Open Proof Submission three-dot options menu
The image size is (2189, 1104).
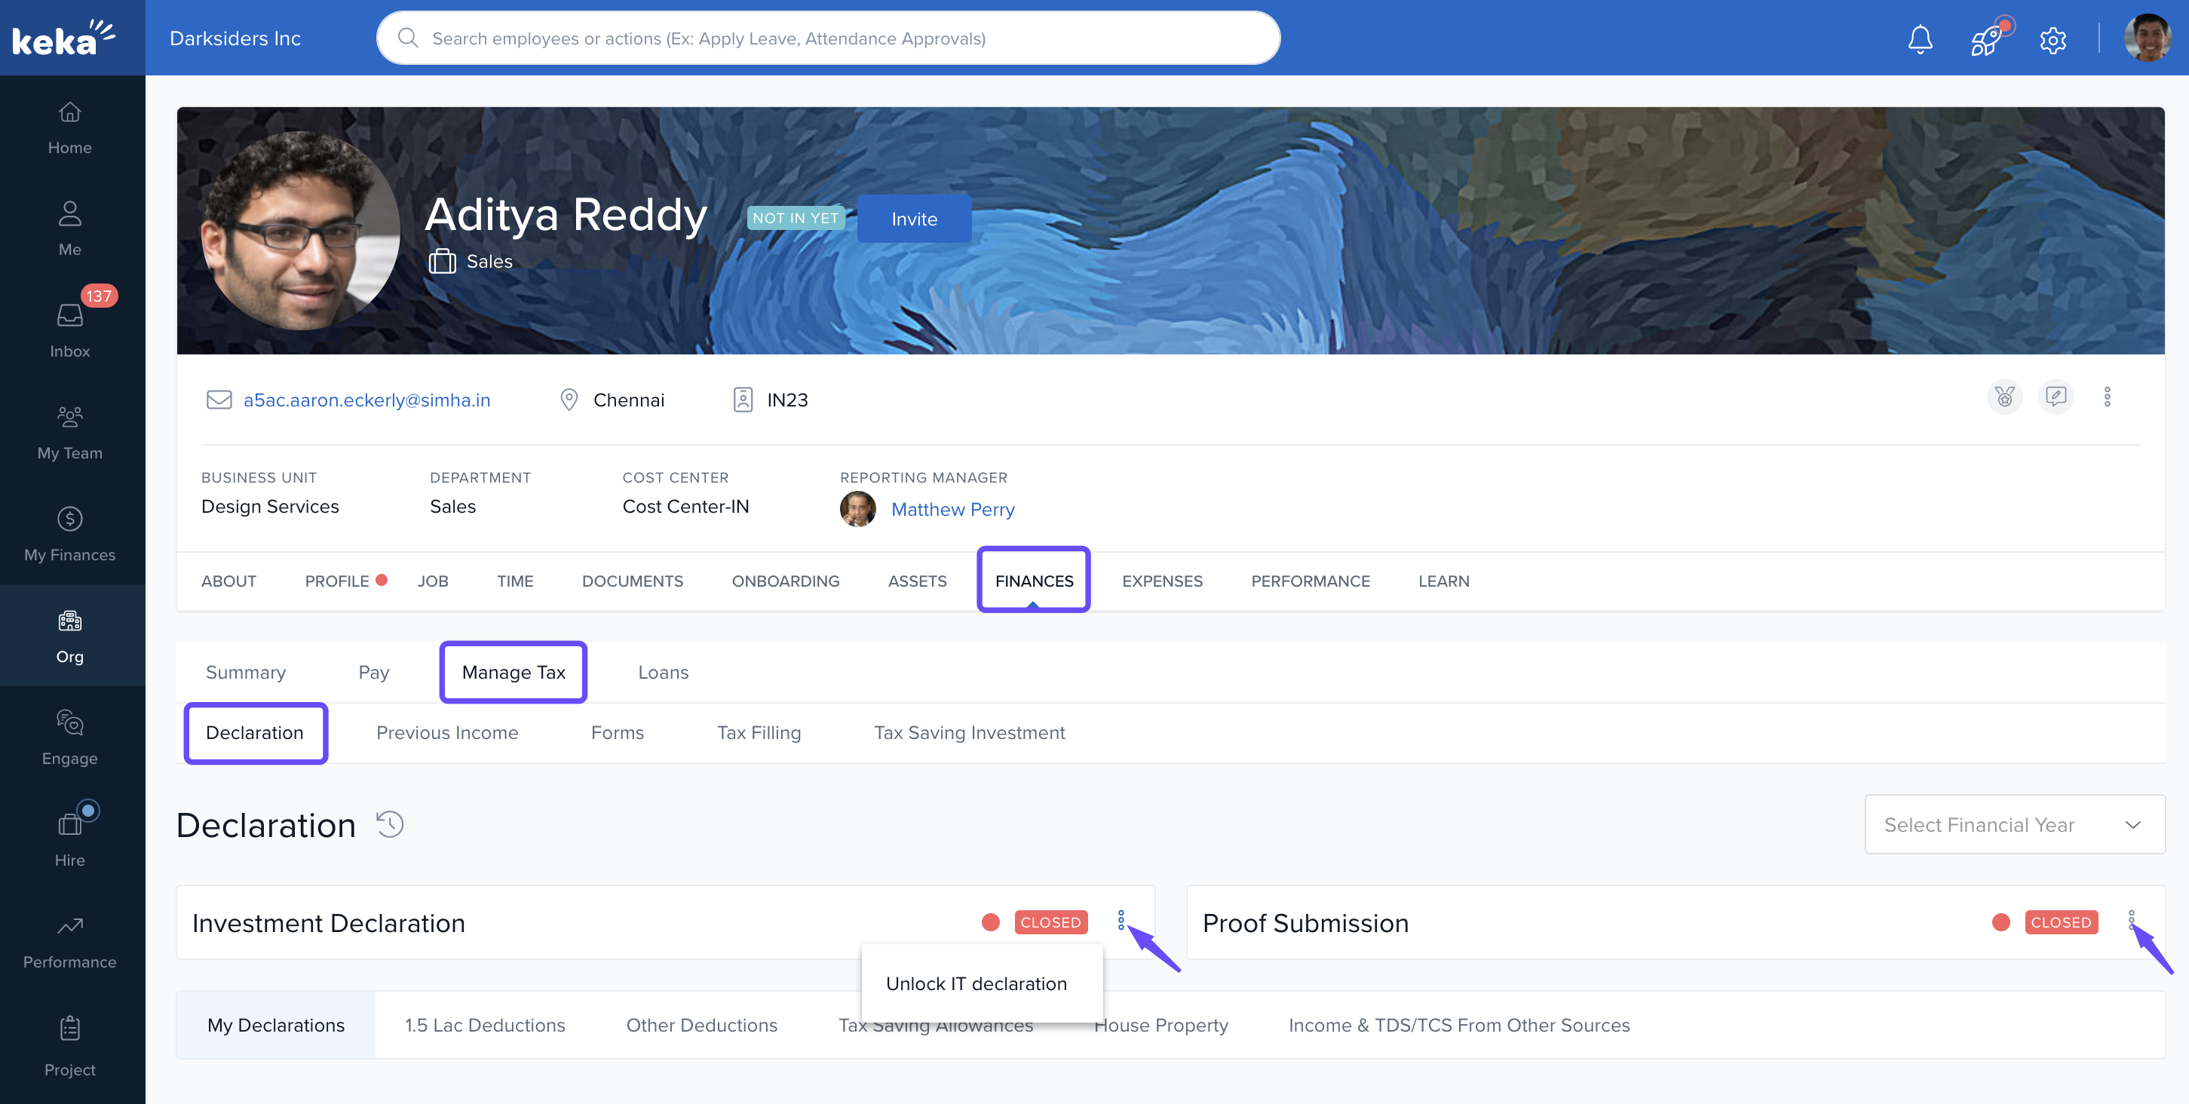click(2131, 919)
